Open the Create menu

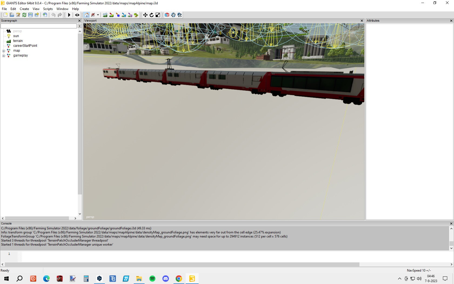pos(24,9)
